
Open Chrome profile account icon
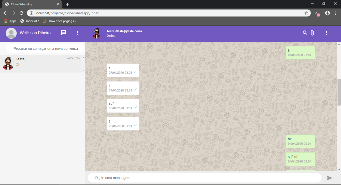(x=328, y=13)
